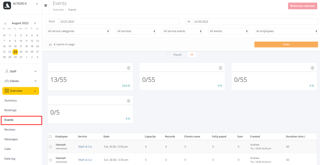Click the 0/5 statistic value
This screenshot has height=165, width=320.
[55, 113]
